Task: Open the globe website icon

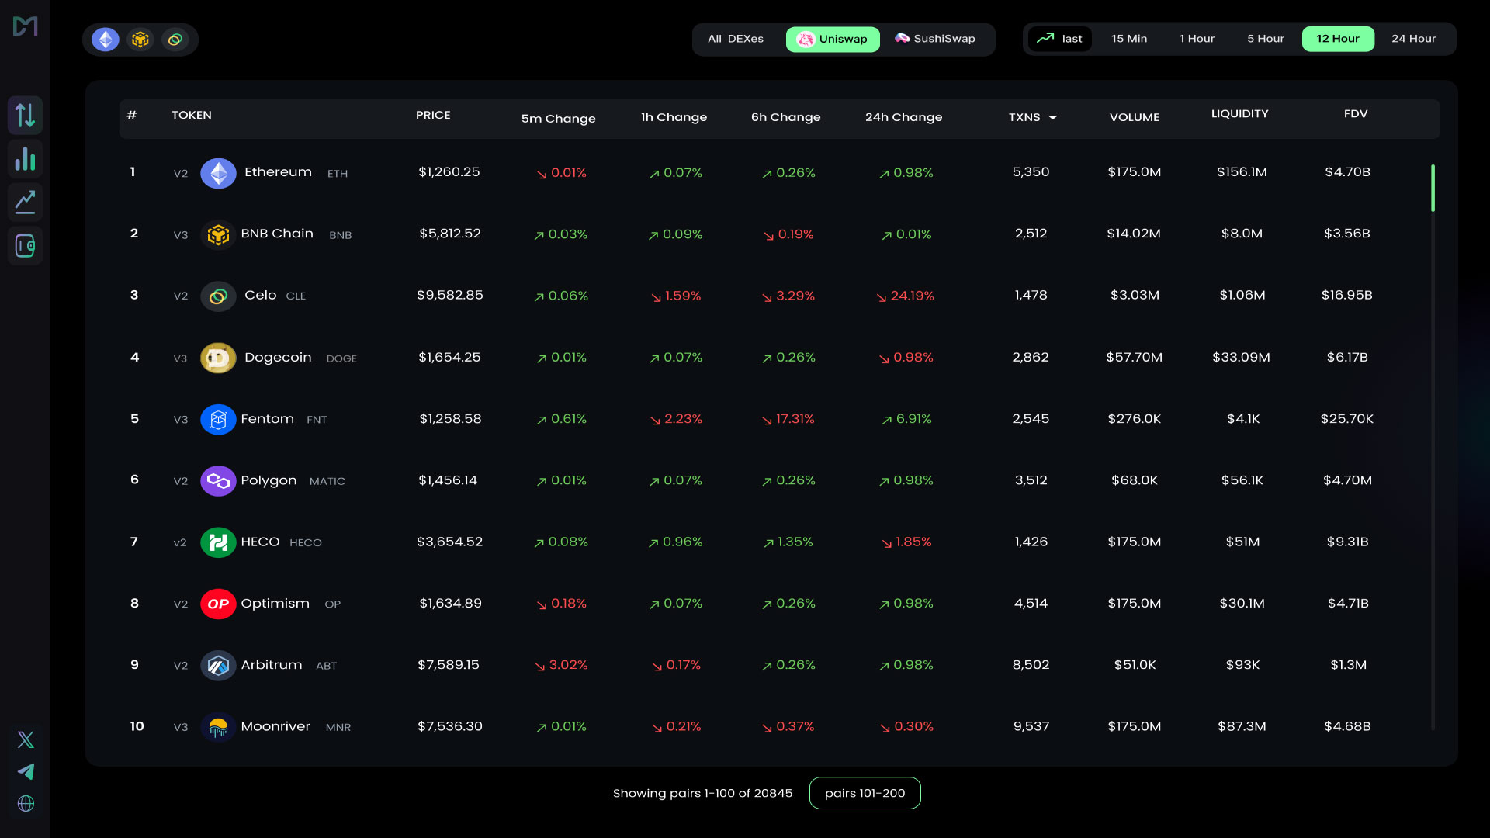Action: pos(26,803)
